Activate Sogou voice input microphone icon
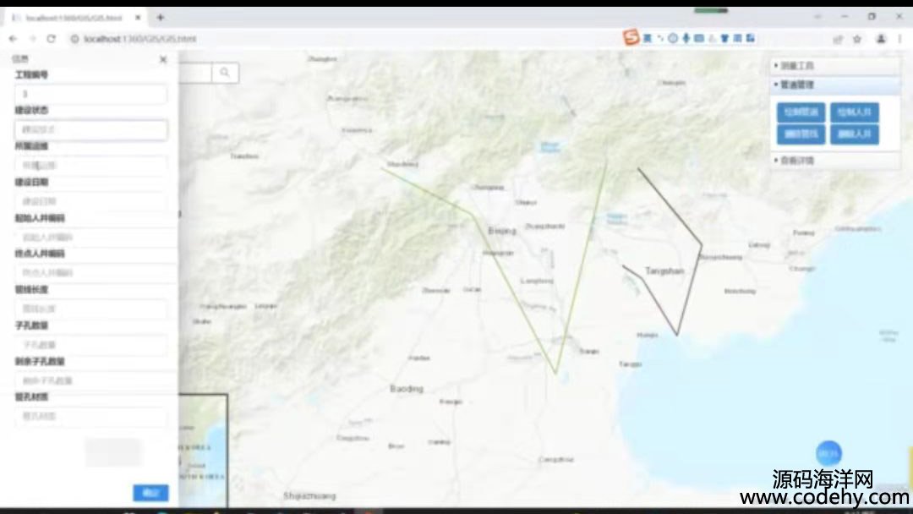Viewport: 913px width, 514px height. [686, 38]
